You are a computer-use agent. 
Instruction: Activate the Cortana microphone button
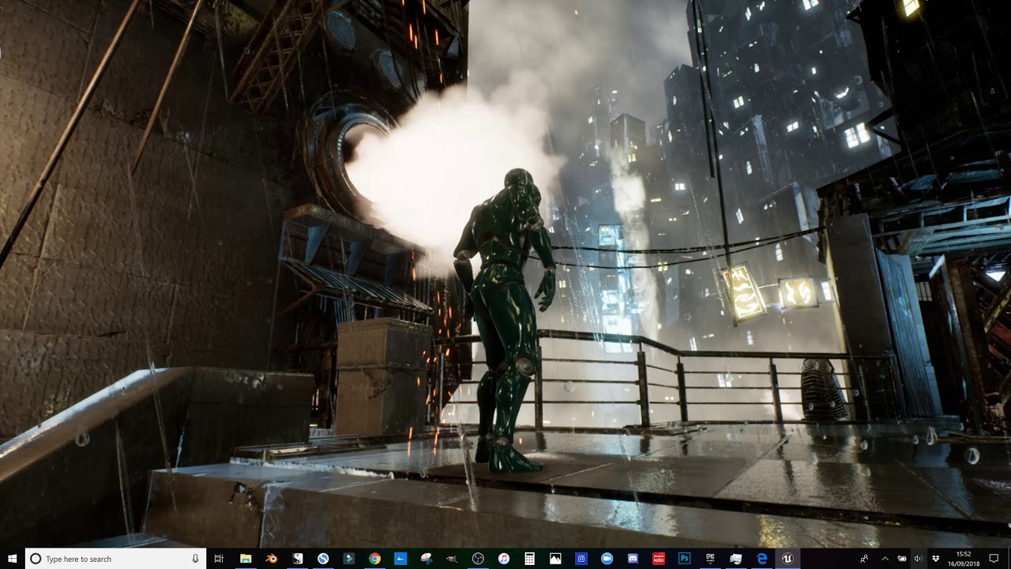pyautogui.click(x=195, y=559)
